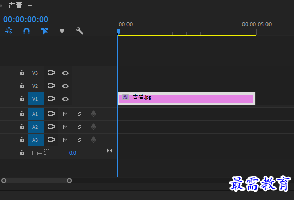Toggle A2 track targeting
The height and width of the screenshot is (200, 294).
[36, 127]
